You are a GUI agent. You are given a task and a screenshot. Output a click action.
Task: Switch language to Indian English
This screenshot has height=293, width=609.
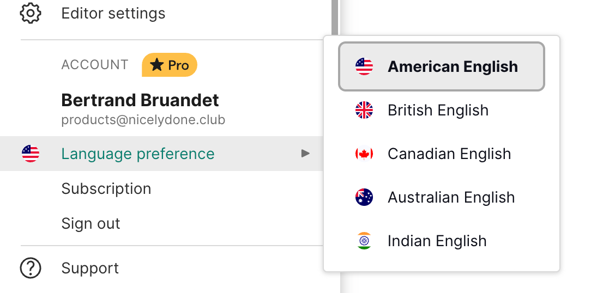click(437, 241)
